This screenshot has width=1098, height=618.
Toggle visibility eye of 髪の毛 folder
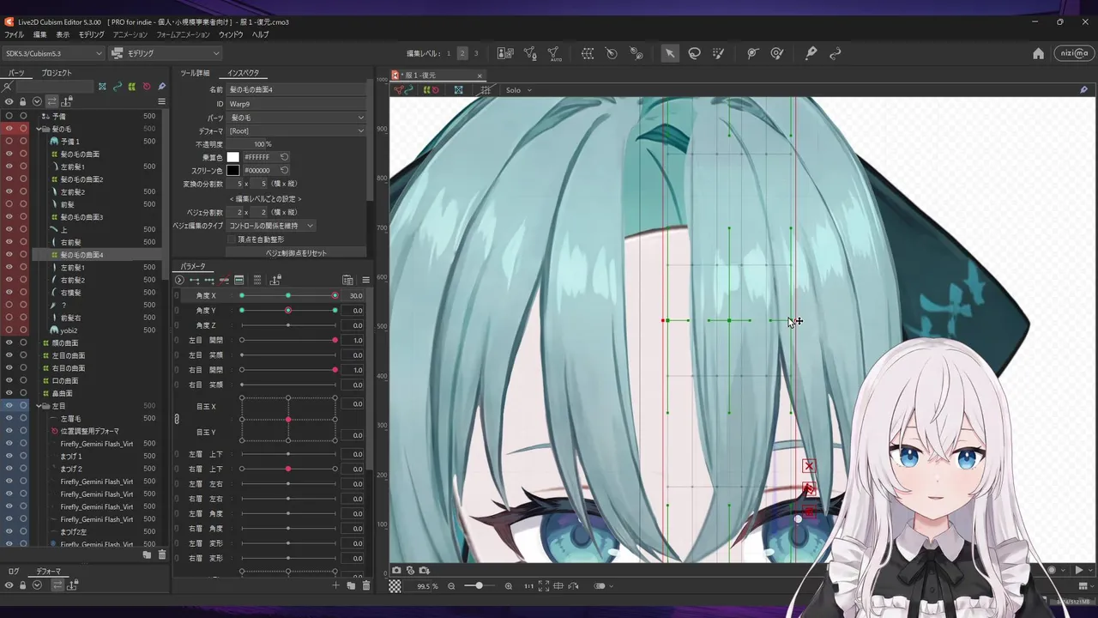tap(9, 129)
